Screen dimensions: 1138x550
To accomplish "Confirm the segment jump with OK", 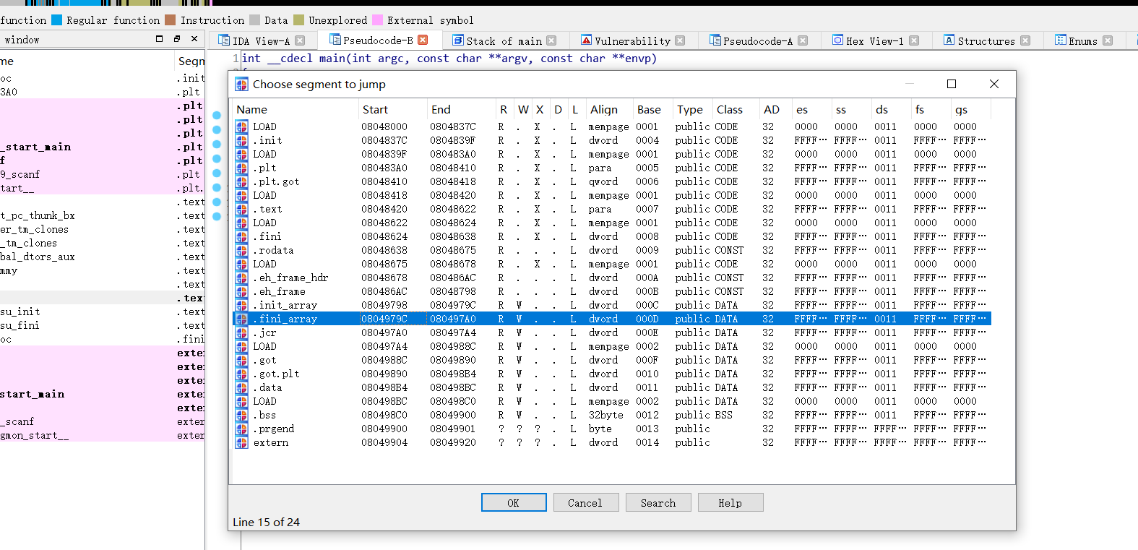I will [x=514, y=502].
